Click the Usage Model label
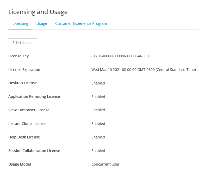This screenshot has height=170, width=199. 20,164
